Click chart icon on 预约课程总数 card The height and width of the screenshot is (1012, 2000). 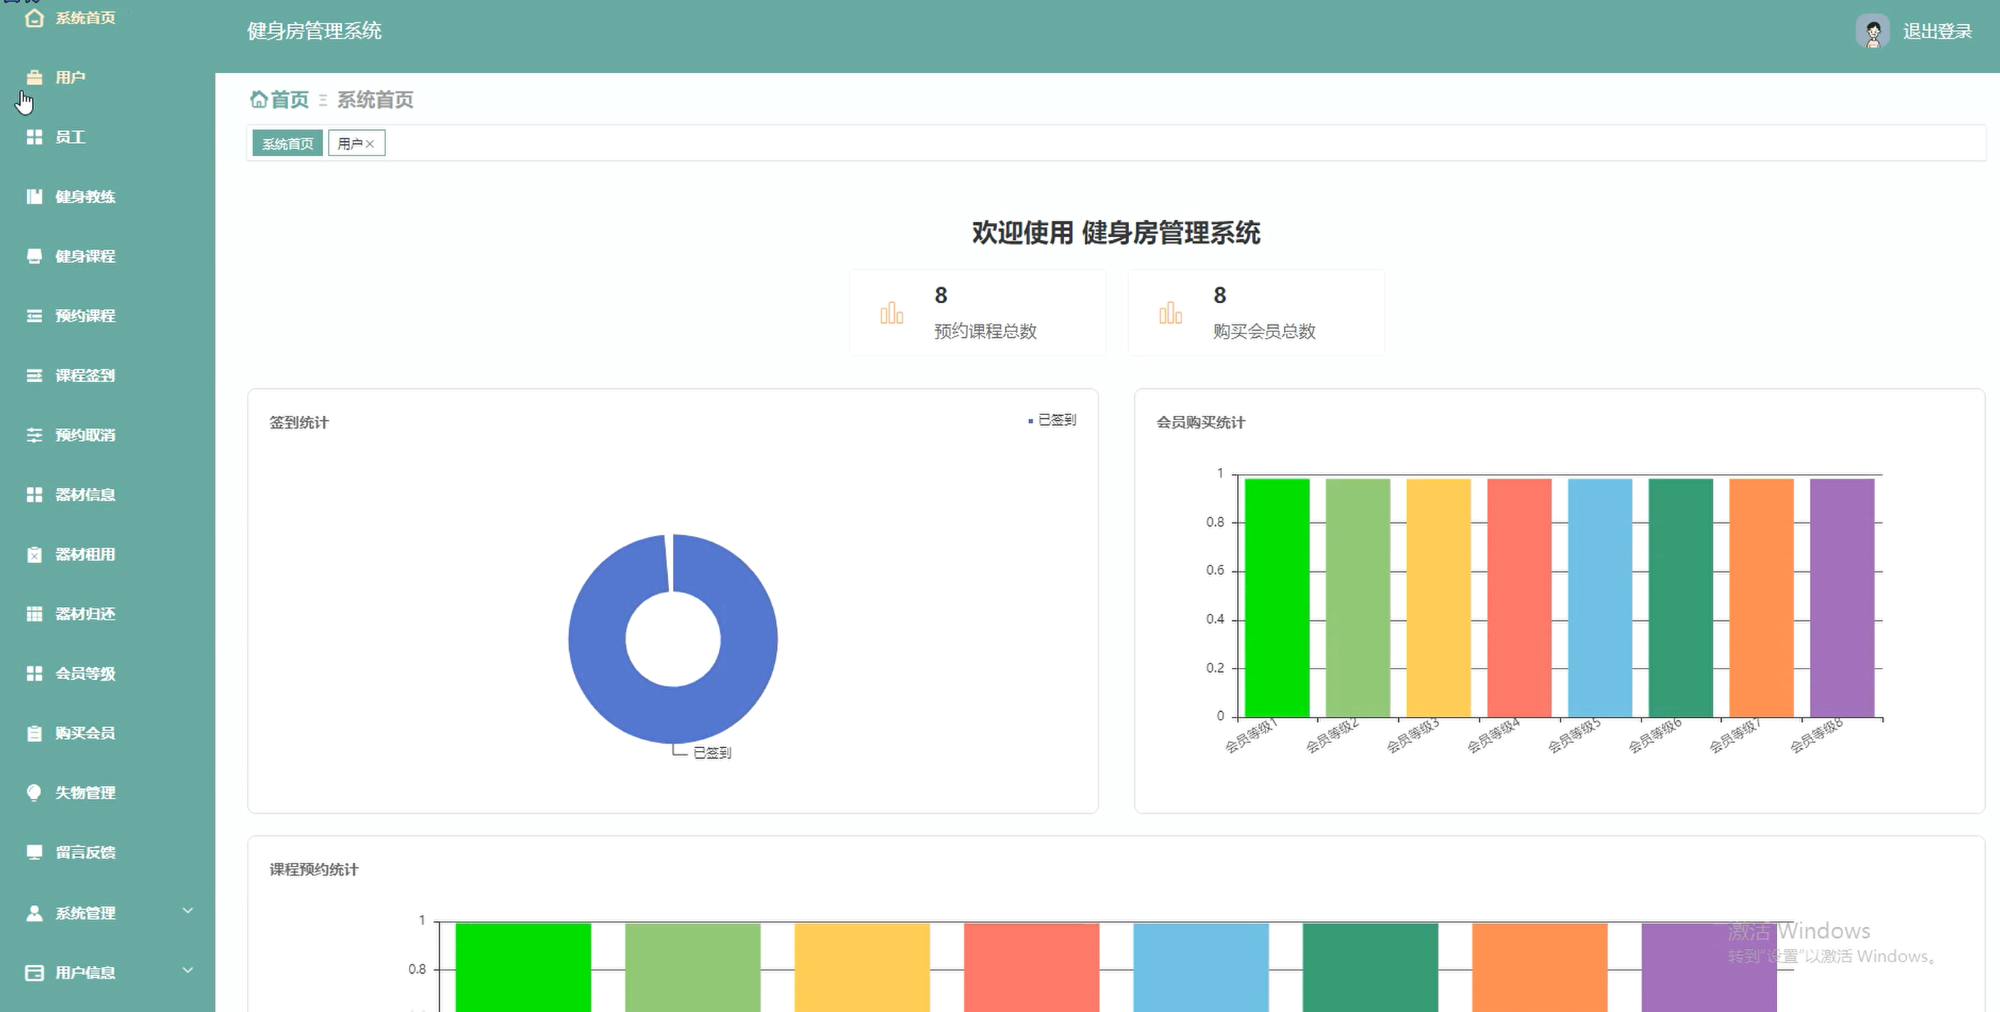pos(891,313)
